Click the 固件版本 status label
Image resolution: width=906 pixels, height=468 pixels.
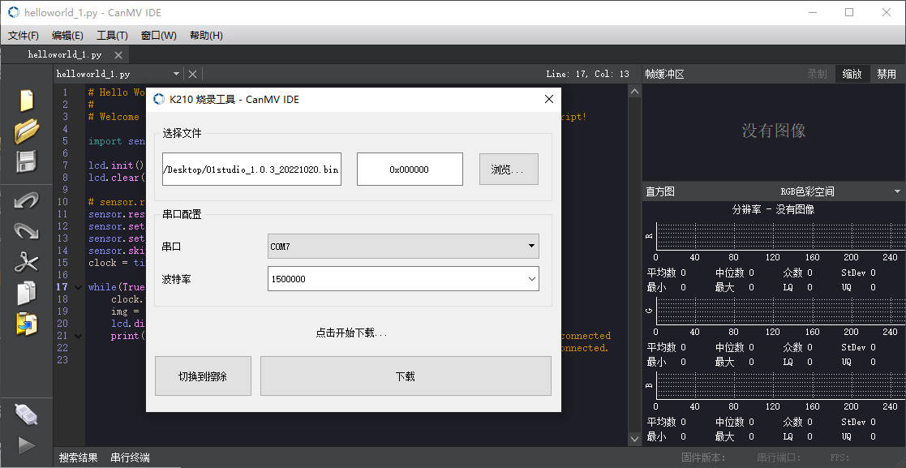(x=703, y=457)
